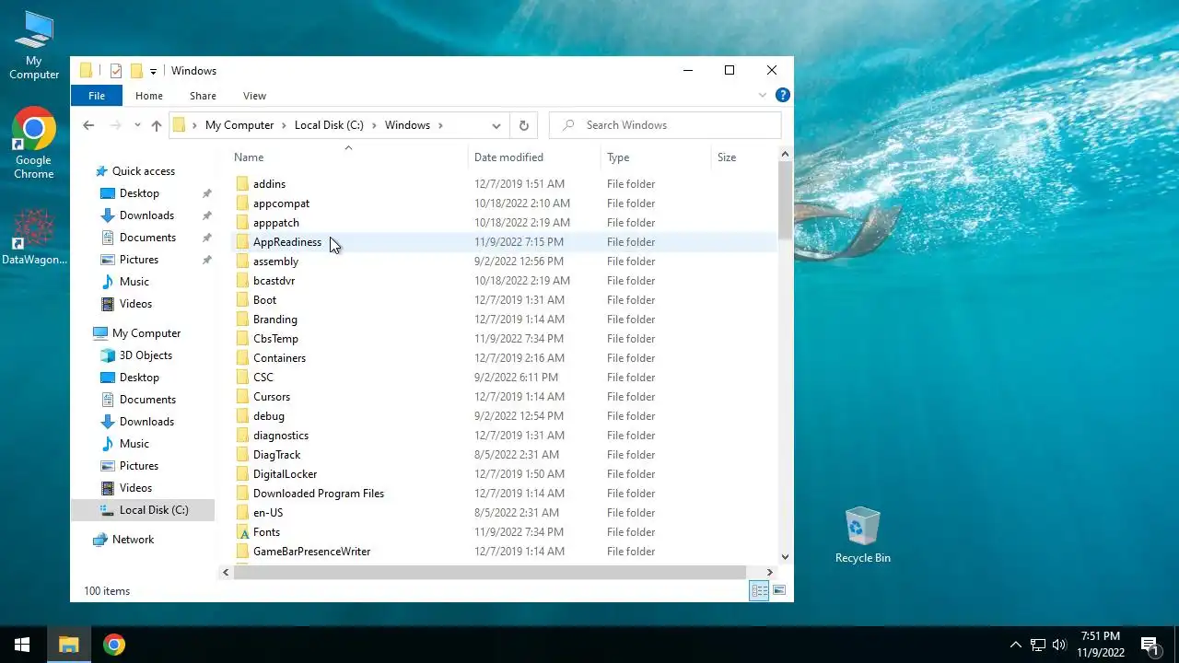Select the DigitalLocker folder
1179x663 pixels.
285,474
